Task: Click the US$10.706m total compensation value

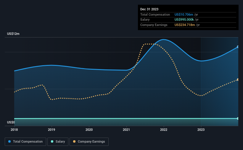Action: [x=184, y=14]
